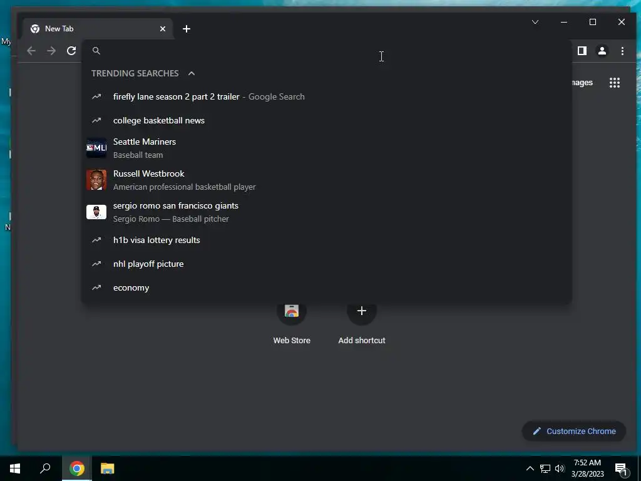Open Chrome three-dot menu
Screen dimensions: 641x481
622,51
